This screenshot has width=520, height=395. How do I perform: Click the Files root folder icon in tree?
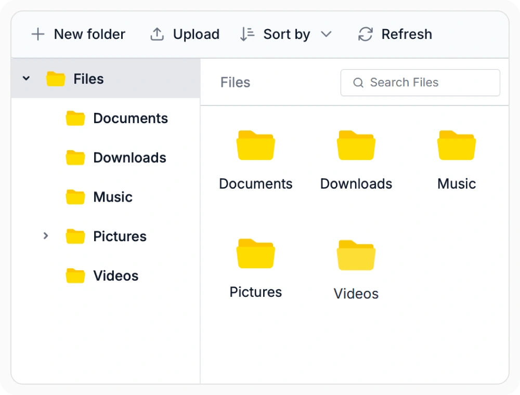coord(56,79)
